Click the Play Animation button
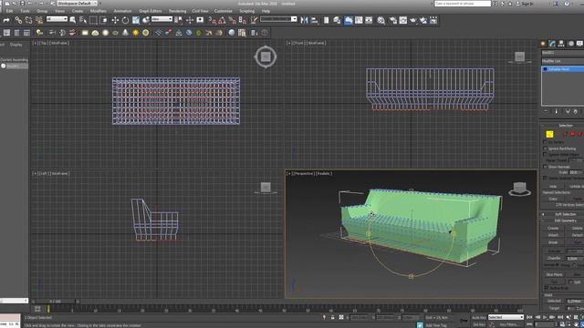 [545, 317]
